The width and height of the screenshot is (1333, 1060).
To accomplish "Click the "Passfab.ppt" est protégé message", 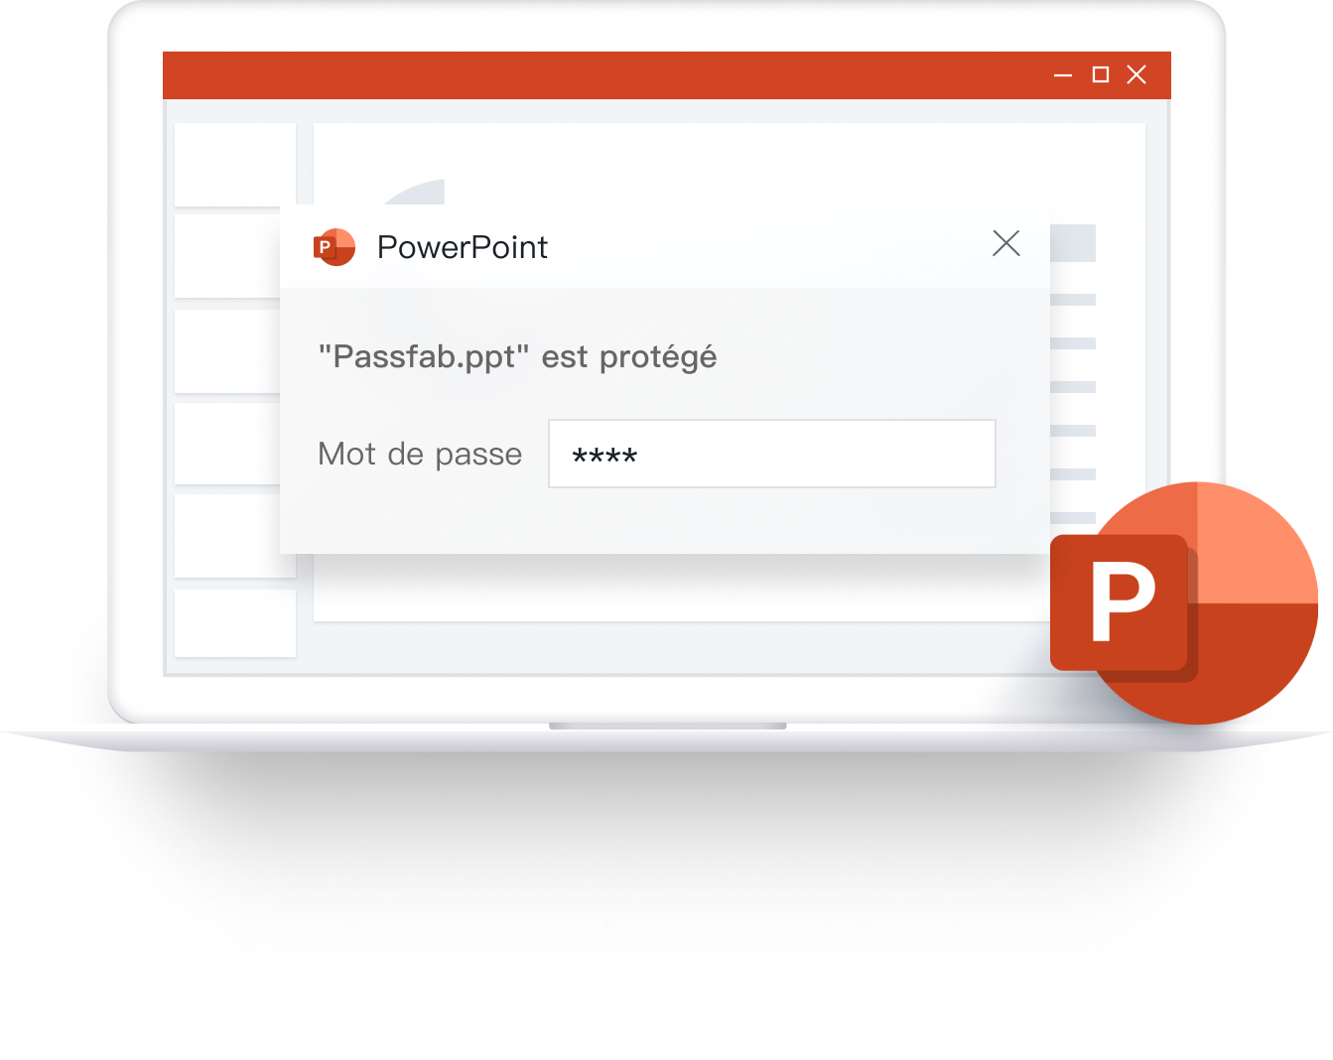I will pos(517,357).
